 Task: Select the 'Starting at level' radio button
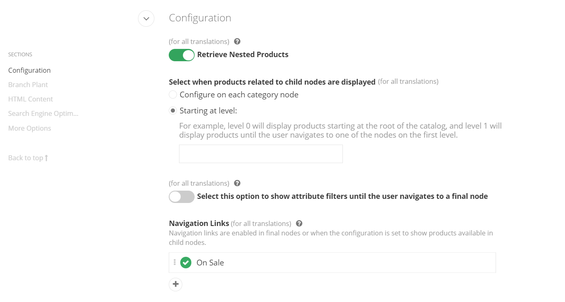(173, 111)
